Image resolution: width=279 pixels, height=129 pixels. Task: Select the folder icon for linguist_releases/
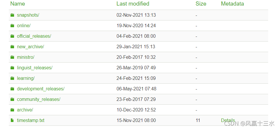pyautogui.click(x=12, y=68)
